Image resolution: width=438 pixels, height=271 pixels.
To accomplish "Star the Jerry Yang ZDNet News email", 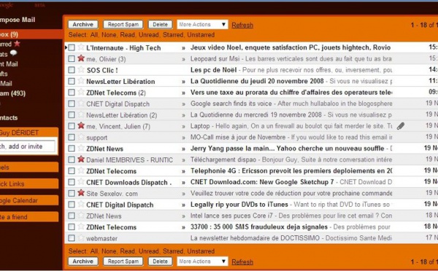I will click(x=81, y=148).
